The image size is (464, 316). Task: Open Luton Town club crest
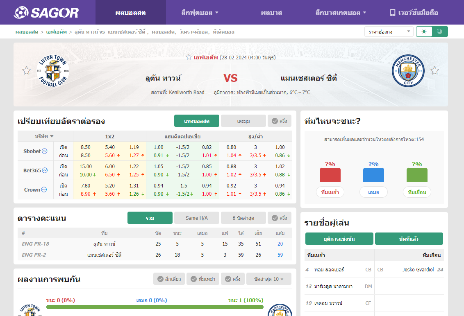click(53, 71)
